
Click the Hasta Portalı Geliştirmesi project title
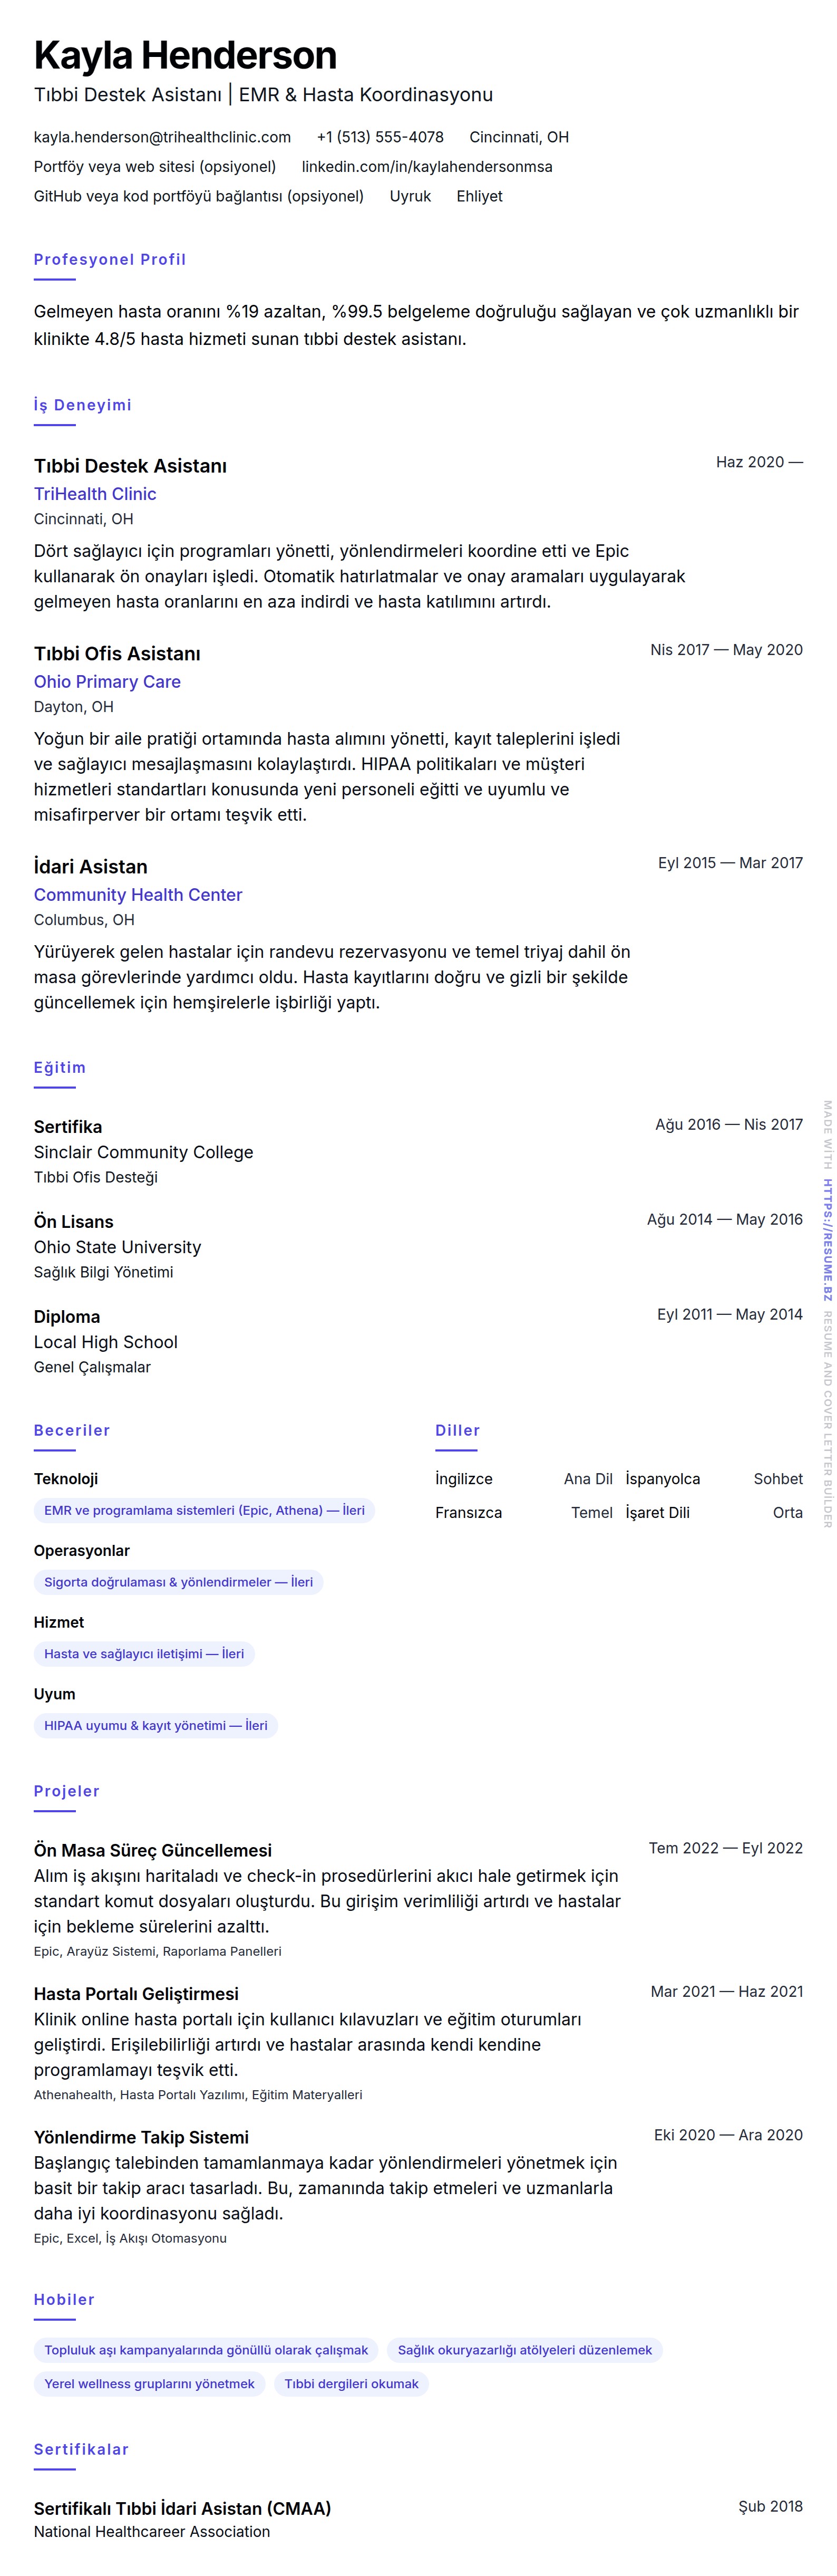click(x=136, y=1994)
